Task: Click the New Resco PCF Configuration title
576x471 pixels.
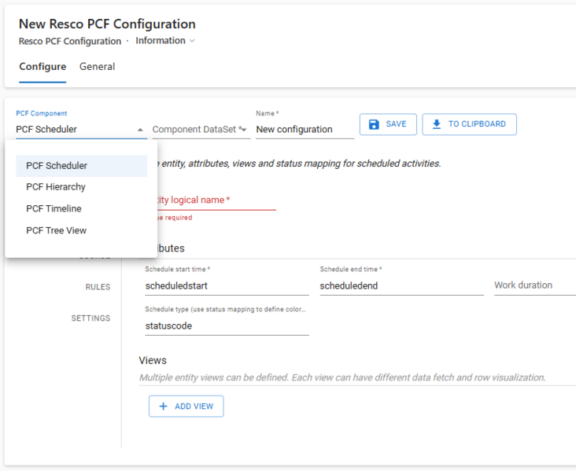Action: click(x=107, y=24)
